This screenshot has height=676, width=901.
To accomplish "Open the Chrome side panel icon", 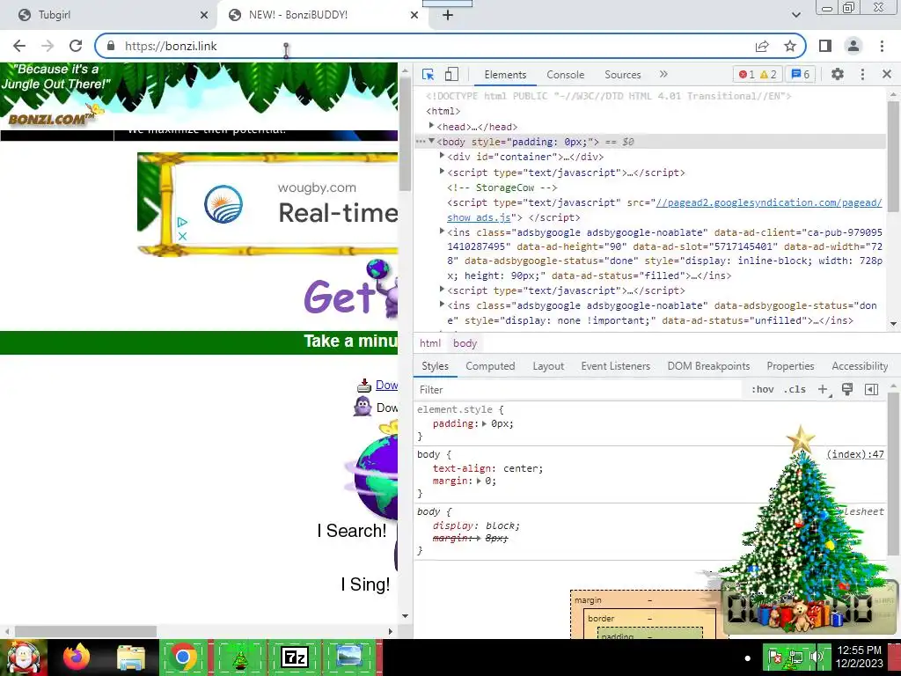I will tap(825, 46).
